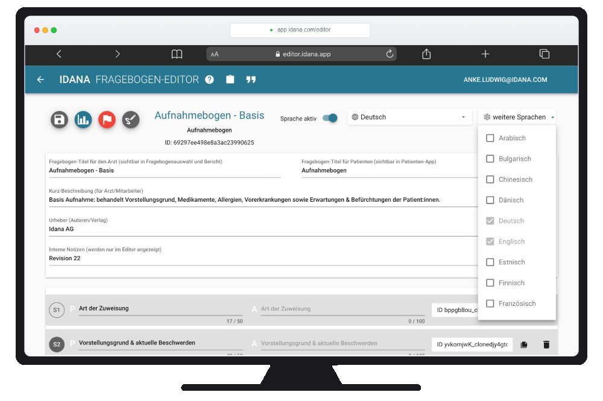Edit the Kurz-Beschreibung text field
Screen dimensions: 603x401
click(264, 199)
